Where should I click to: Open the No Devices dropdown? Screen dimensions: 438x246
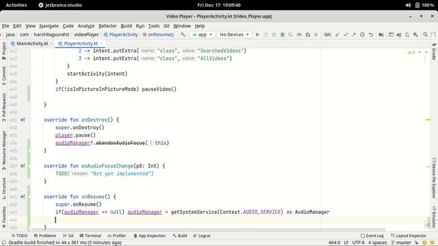coord(234,35)
